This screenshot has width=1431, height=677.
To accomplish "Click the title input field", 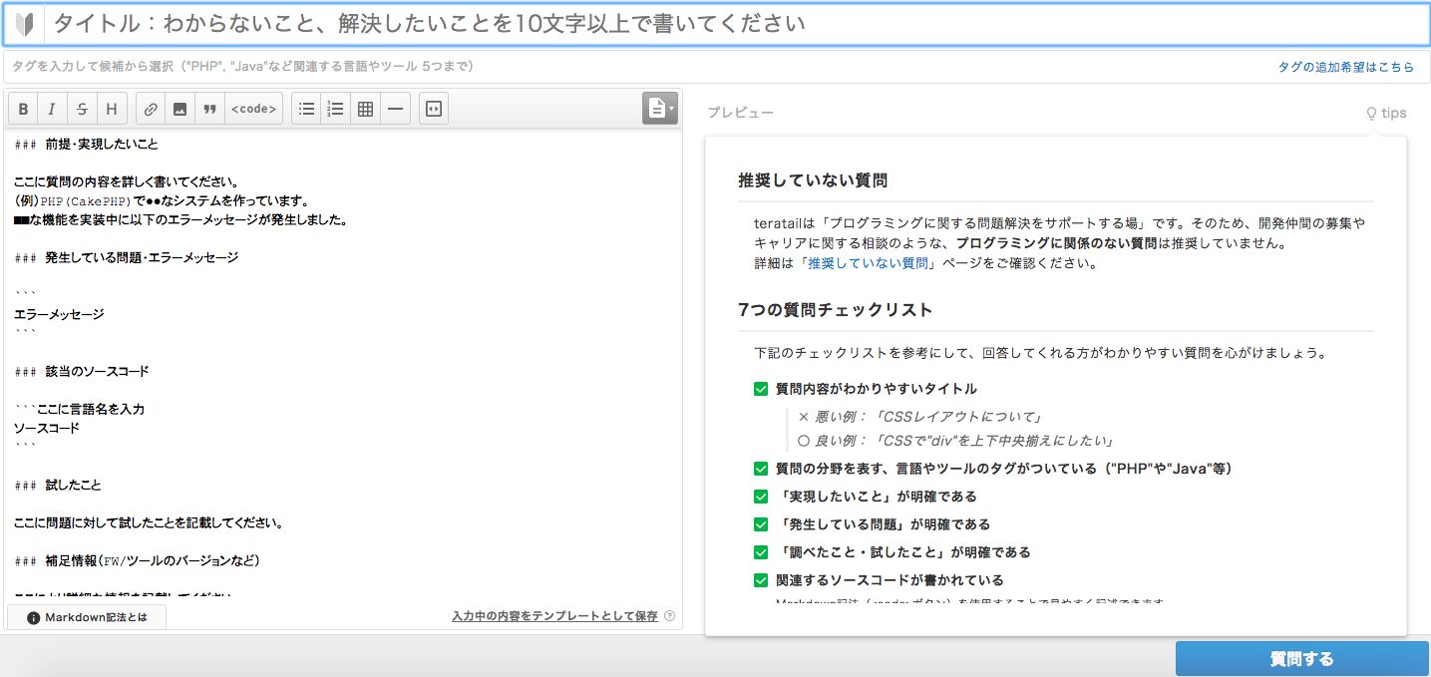I will point(738,24).
